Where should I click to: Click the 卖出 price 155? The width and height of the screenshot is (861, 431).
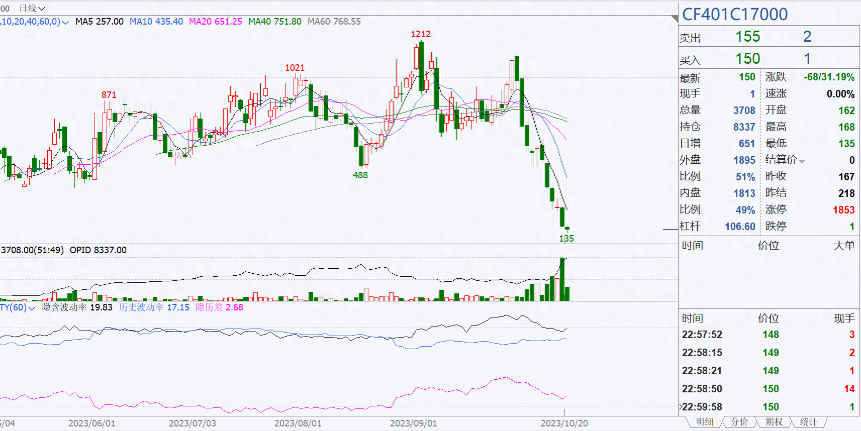[747, 37]
